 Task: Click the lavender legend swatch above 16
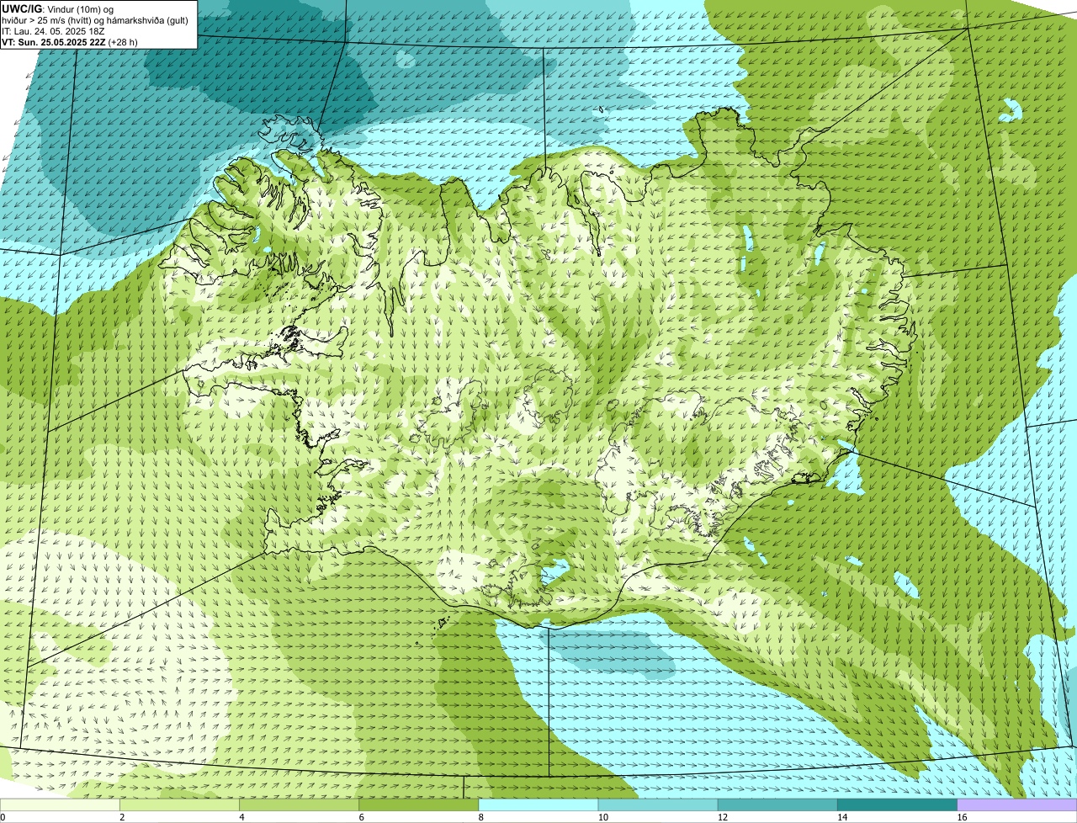pyautogui.click(x=1017, y=805)
